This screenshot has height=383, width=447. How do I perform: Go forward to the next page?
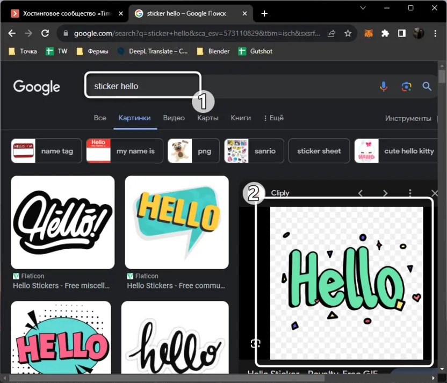coord(28,33)
